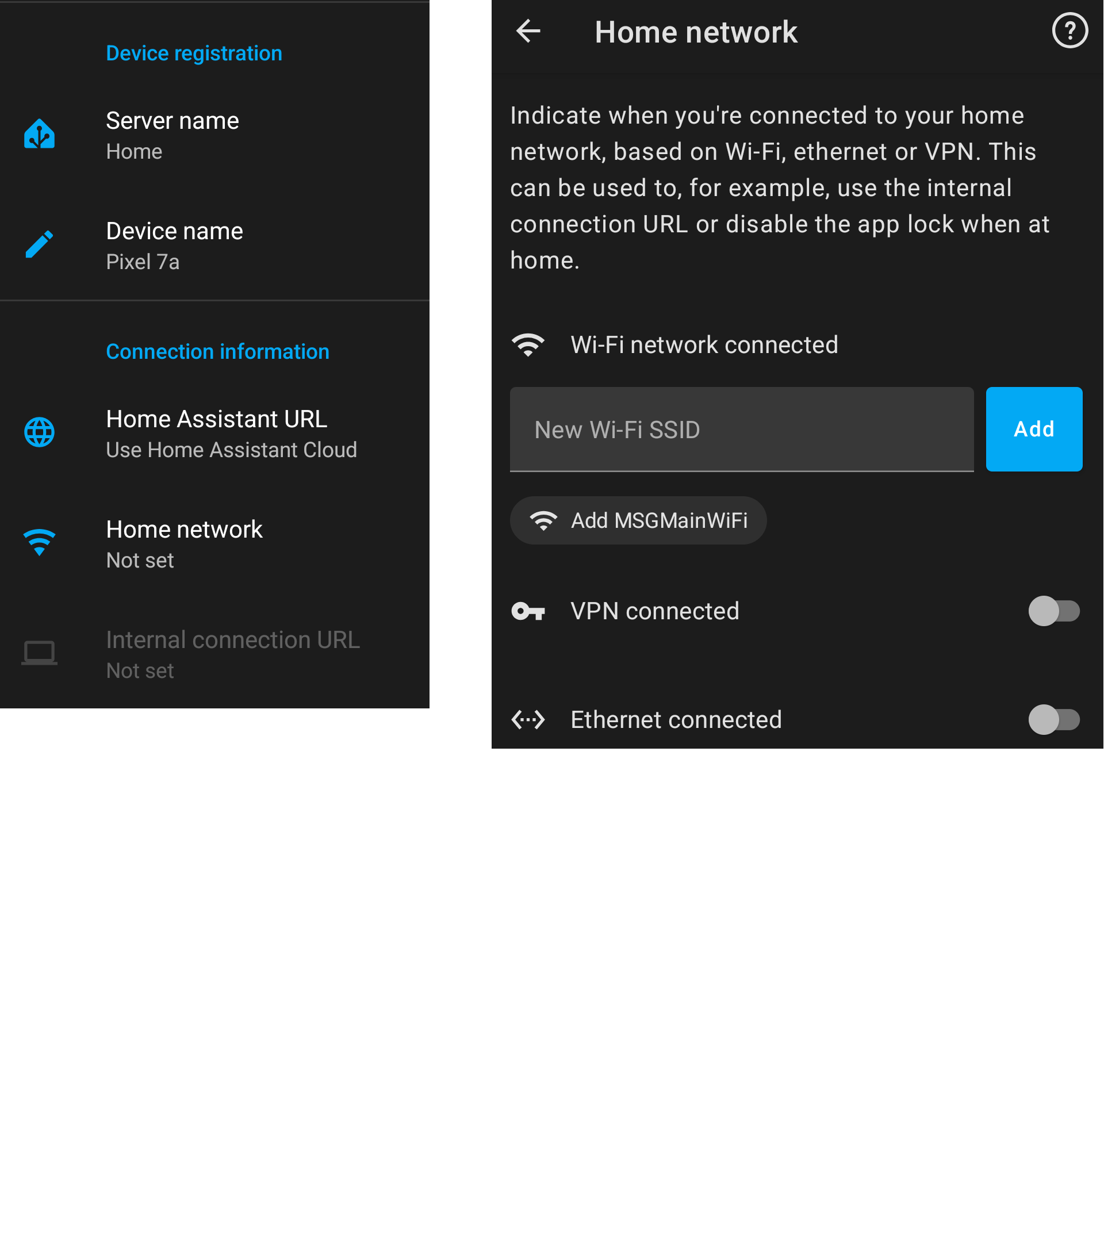Click the VPN key icon
The image size is (1104, 1242).
click(x=528, y=611)
